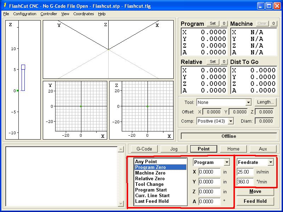Open the Comp Positive (G43) dropdown

click(230, 121)
